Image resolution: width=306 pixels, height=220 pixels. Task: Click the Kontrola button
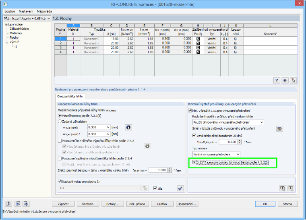[88, 204]
